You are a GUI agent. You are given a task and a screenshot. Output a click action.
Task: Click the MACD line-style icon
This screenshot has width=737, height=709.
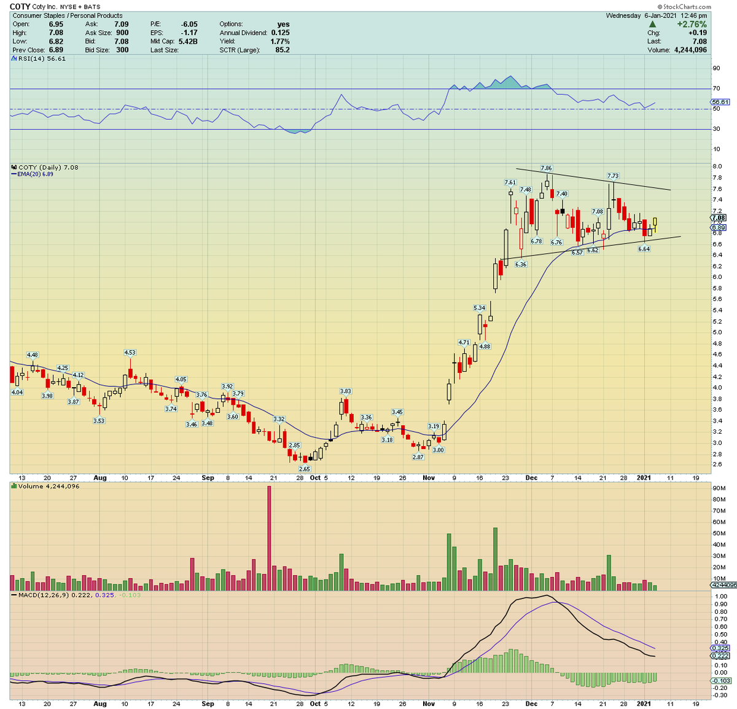point(14,595)
